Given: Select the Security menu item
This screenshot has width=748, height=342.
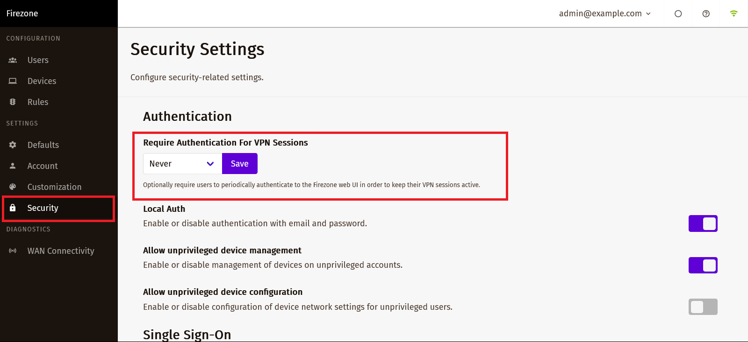Looking at the screenshot, I should [59, 208].
